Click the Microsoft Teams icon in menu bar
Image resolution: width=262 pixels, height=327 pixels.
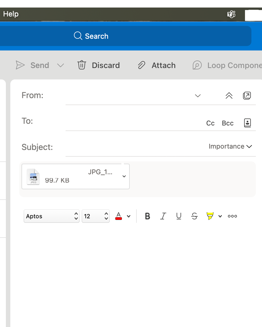(231, 14)
